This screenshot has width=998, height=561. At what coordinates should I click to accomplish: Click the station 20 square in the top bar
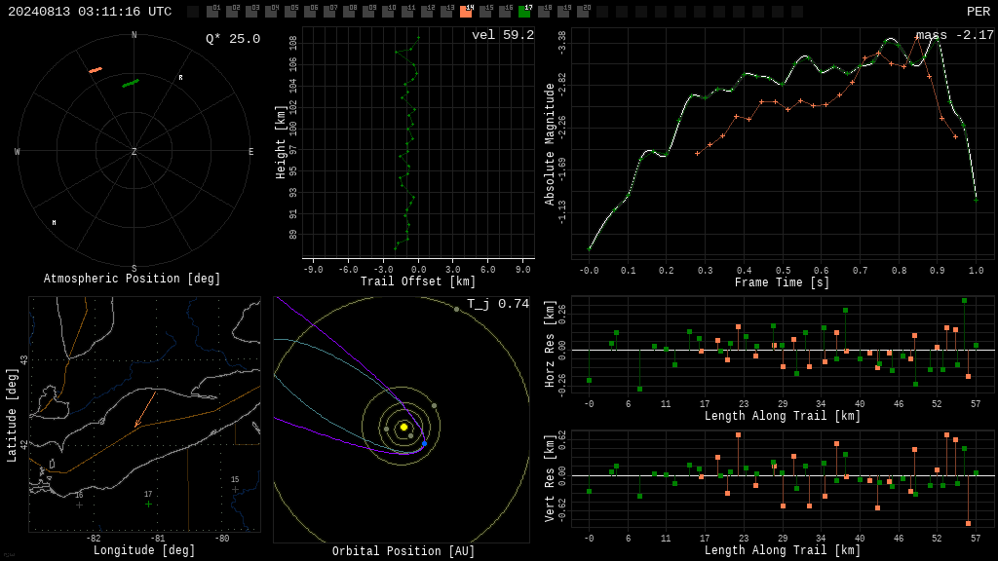pyautogui.click(x=583, y=11)
